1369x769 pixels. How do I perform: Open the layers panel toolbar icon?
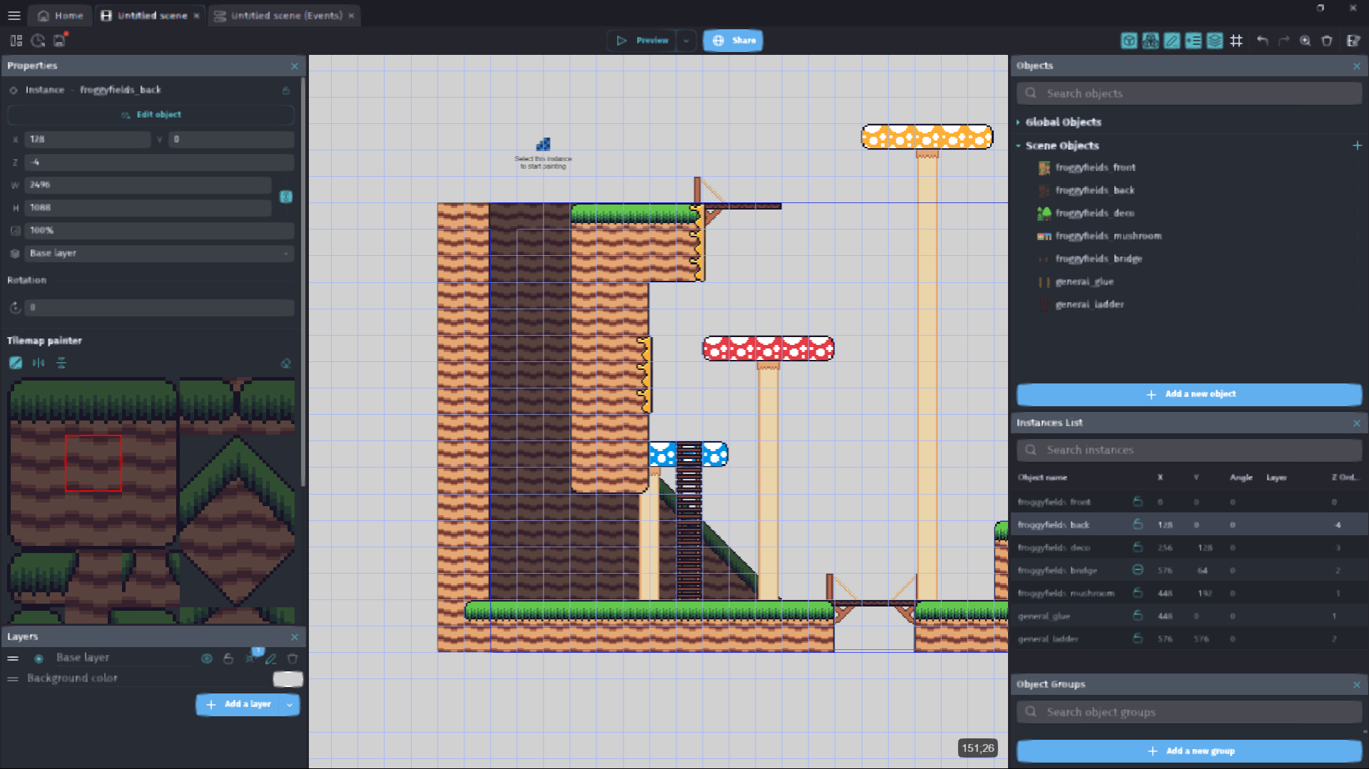pyautogui.click(x=1215, y=41)
